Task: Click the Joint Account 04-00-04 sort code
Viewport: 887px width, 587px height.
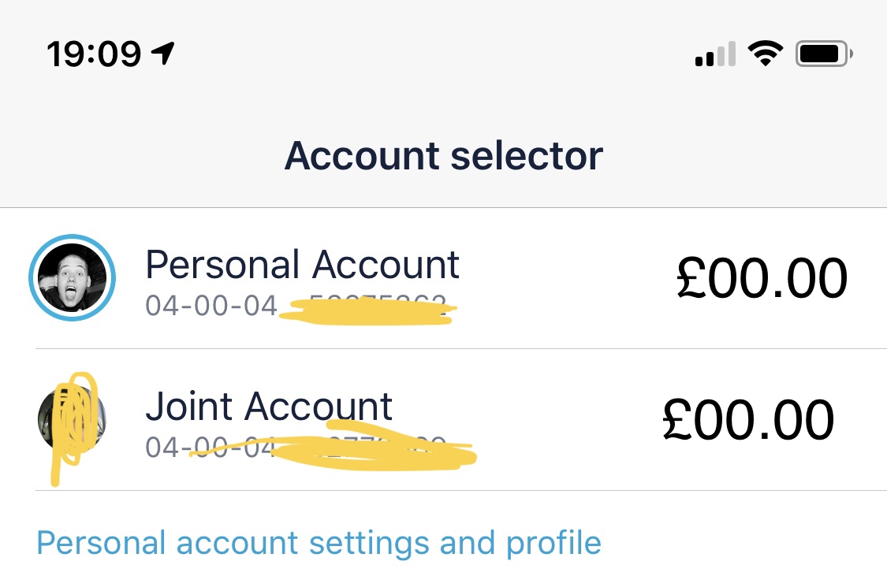Action: tap(211, 448)
